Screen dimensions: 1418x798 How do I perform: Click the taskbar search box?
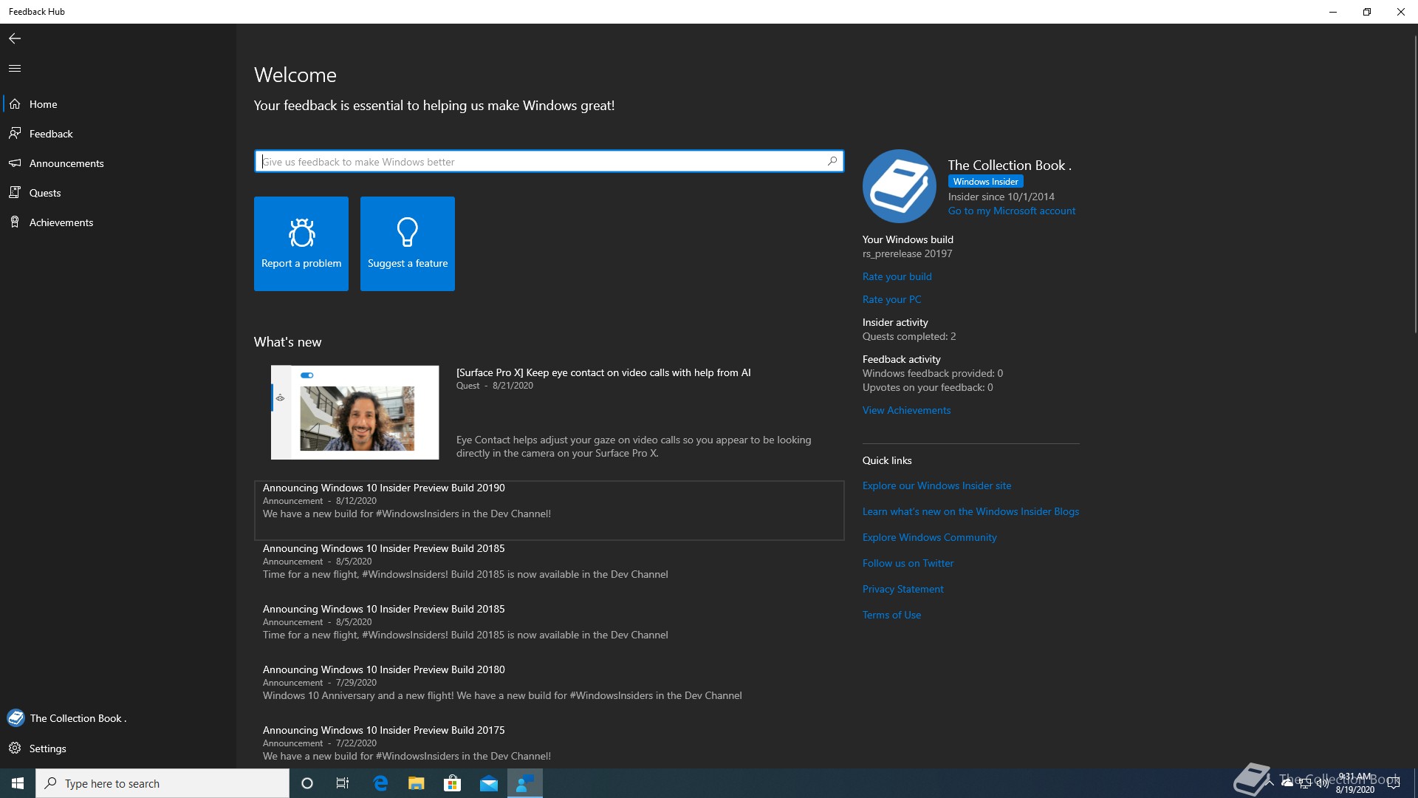162,783
